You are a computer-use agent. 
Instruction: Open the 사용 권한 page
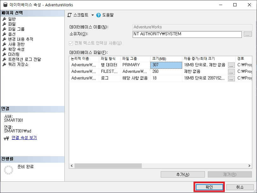click(x=16, y=44)
